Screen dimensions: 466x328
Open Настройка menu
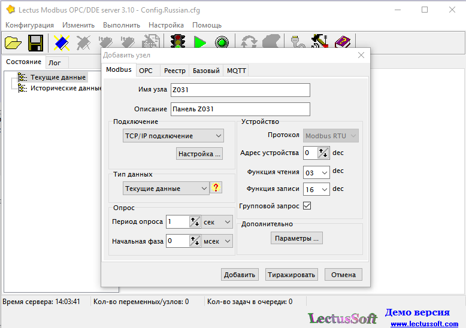(x=166, y=25)
